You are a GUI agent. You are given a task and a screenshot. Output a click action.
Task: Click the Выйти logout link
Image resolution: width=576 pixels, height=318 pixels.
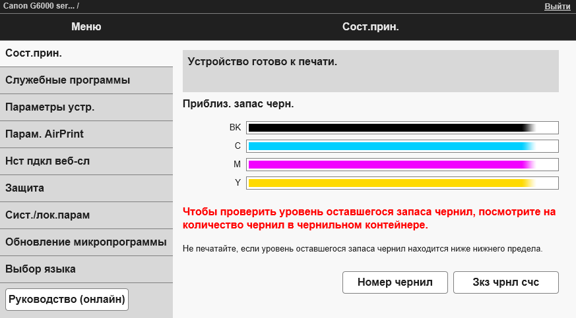557,7
